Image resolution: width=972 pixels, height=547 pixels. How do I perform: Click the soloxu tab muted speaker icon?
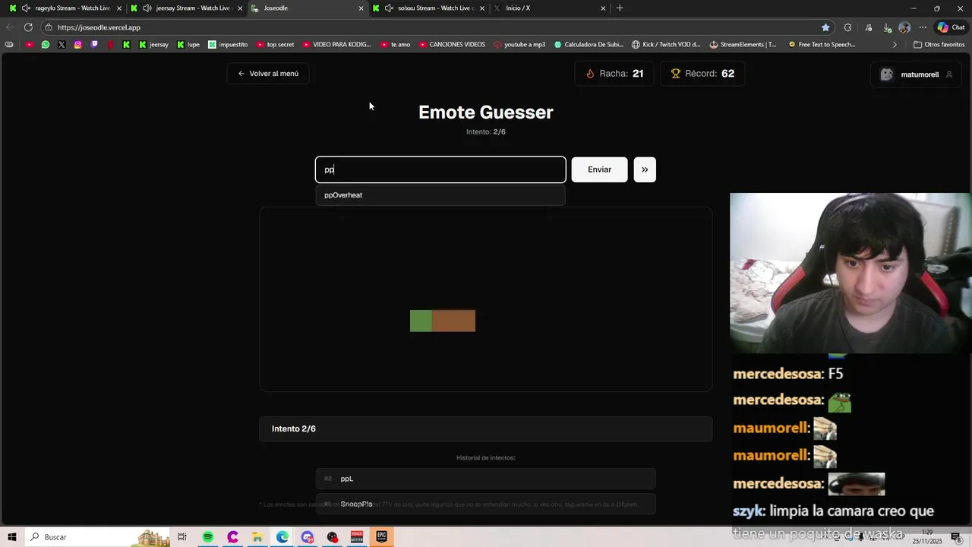pyautogui.click(x=389, y=8)
